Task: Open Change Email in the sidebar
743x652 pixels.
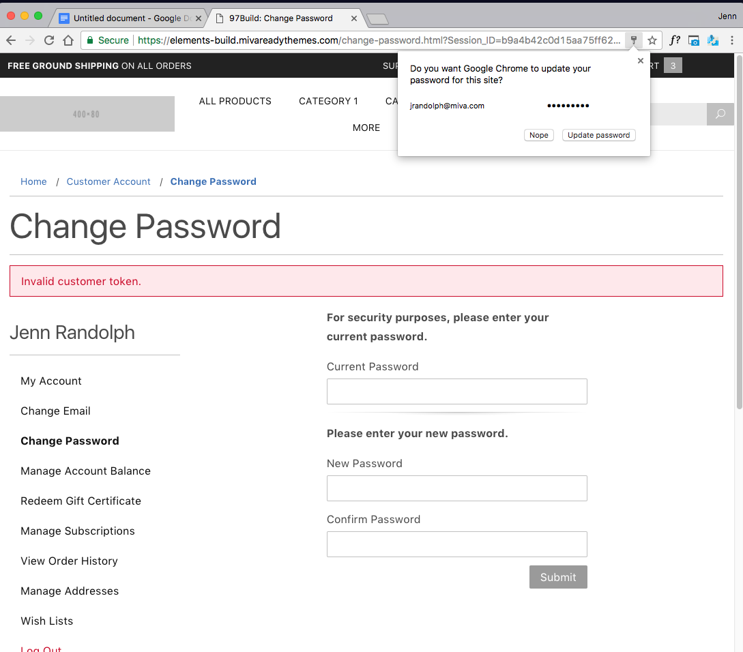Action: [x=55, y=411]
